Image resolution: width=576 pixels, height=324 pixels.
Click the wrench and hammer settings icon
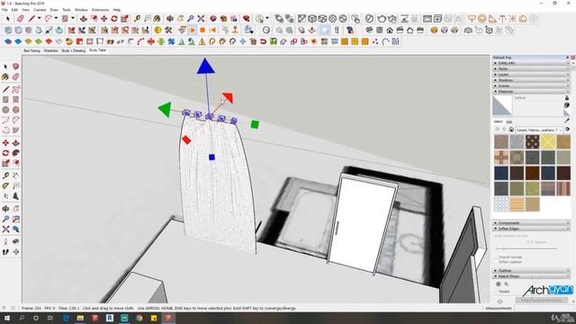pos(168,31)
